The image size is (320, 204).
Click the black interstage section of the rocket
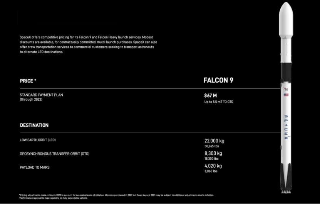[x=286, y=72]
